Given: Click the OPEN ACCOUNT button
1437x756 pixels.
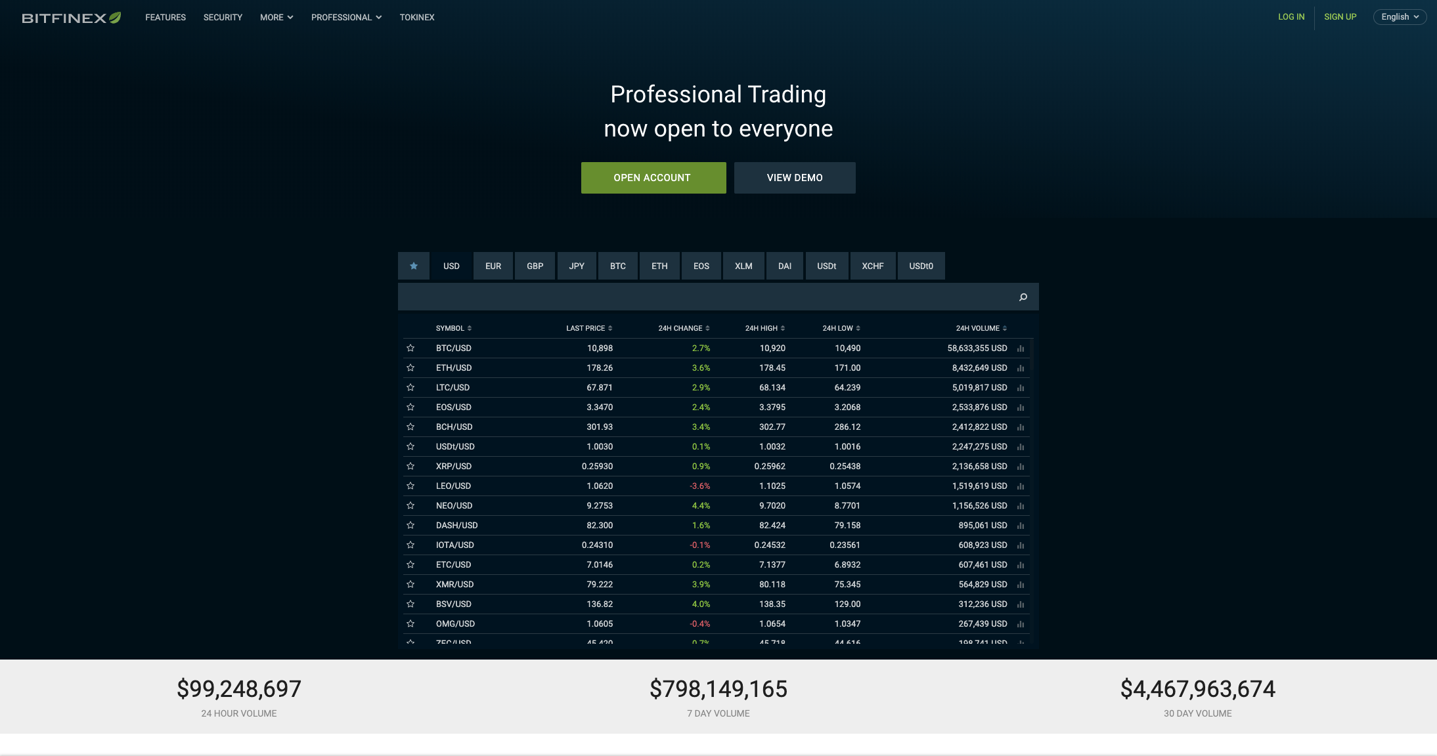Looking at the screenshot, I should pos(653,178).
